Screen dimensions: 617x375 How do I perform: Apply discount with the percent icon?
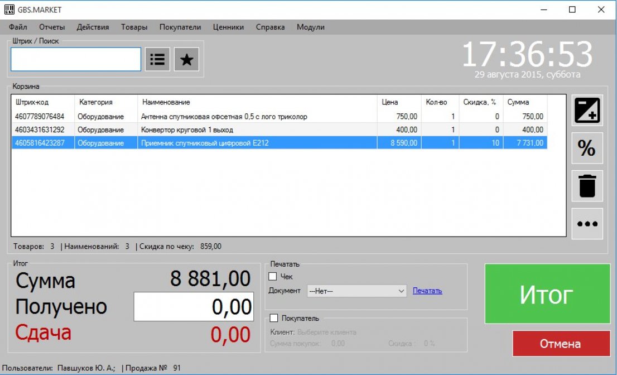(x=587, y=148)
